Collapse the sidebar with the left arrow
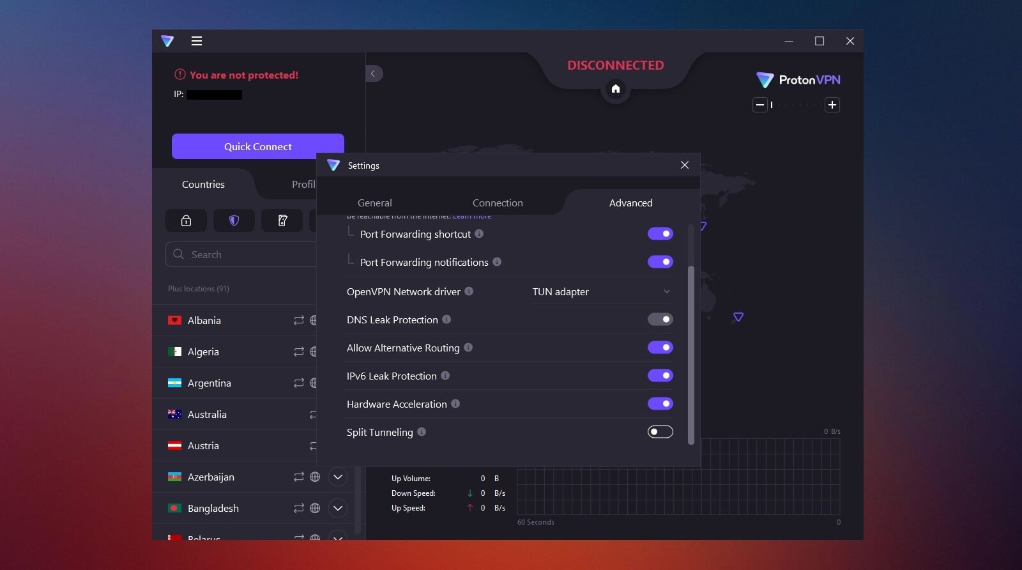The width and height of the screenshot is (1022, 570). pyautogui.click(x=374, y=73)
